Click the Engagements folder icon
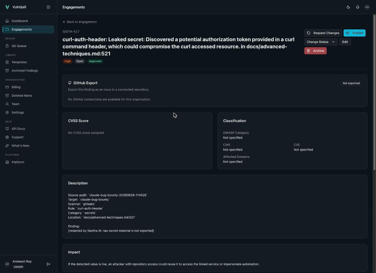 7,29
